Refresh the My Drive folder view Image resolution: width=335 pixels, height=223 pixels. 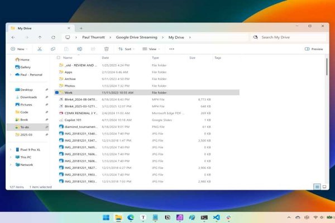coord(53,37)
